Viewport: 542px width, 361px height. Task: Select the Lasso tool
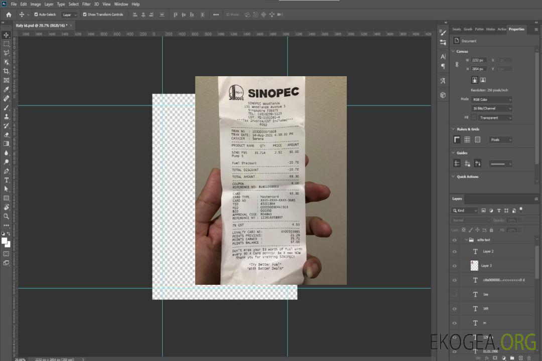[6, 53]
